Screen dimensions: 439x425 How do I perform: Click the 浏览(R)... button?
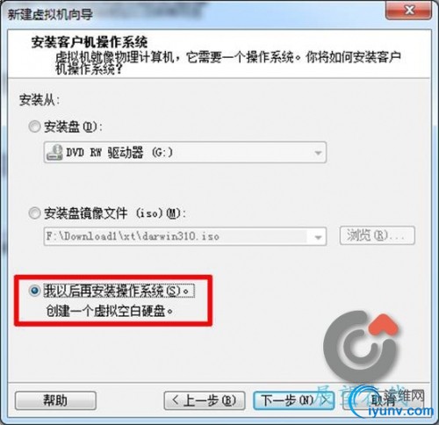[377, 235]
